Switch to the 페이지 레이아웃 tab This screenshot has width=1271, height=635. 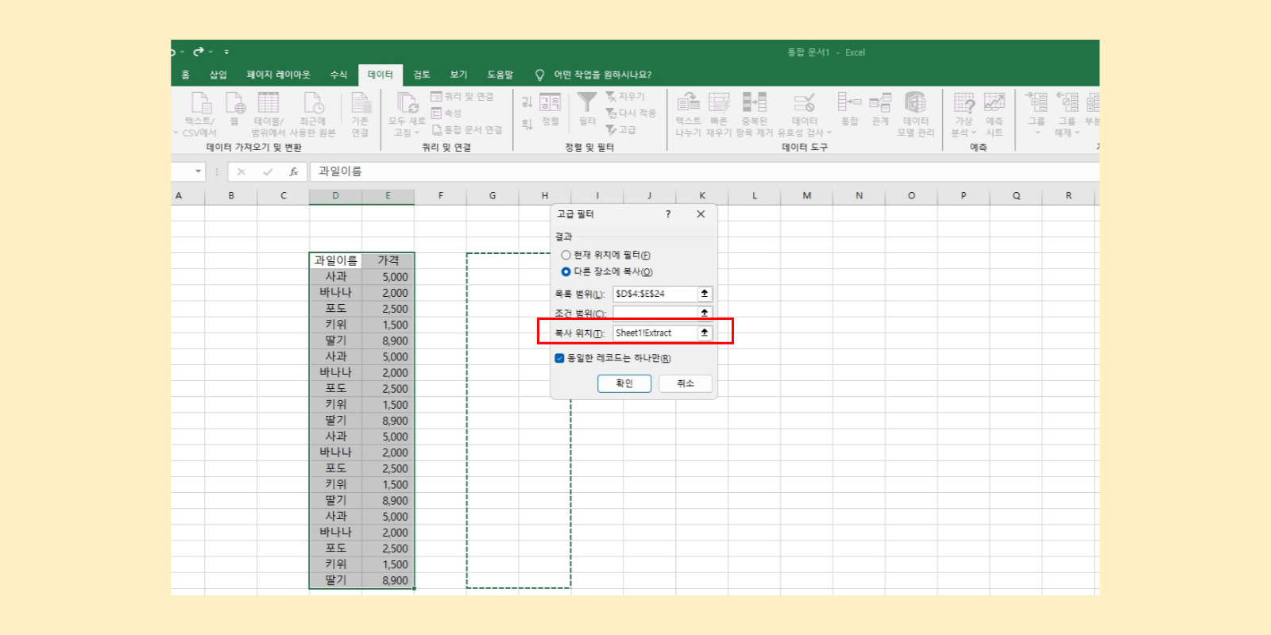[279, 75]
